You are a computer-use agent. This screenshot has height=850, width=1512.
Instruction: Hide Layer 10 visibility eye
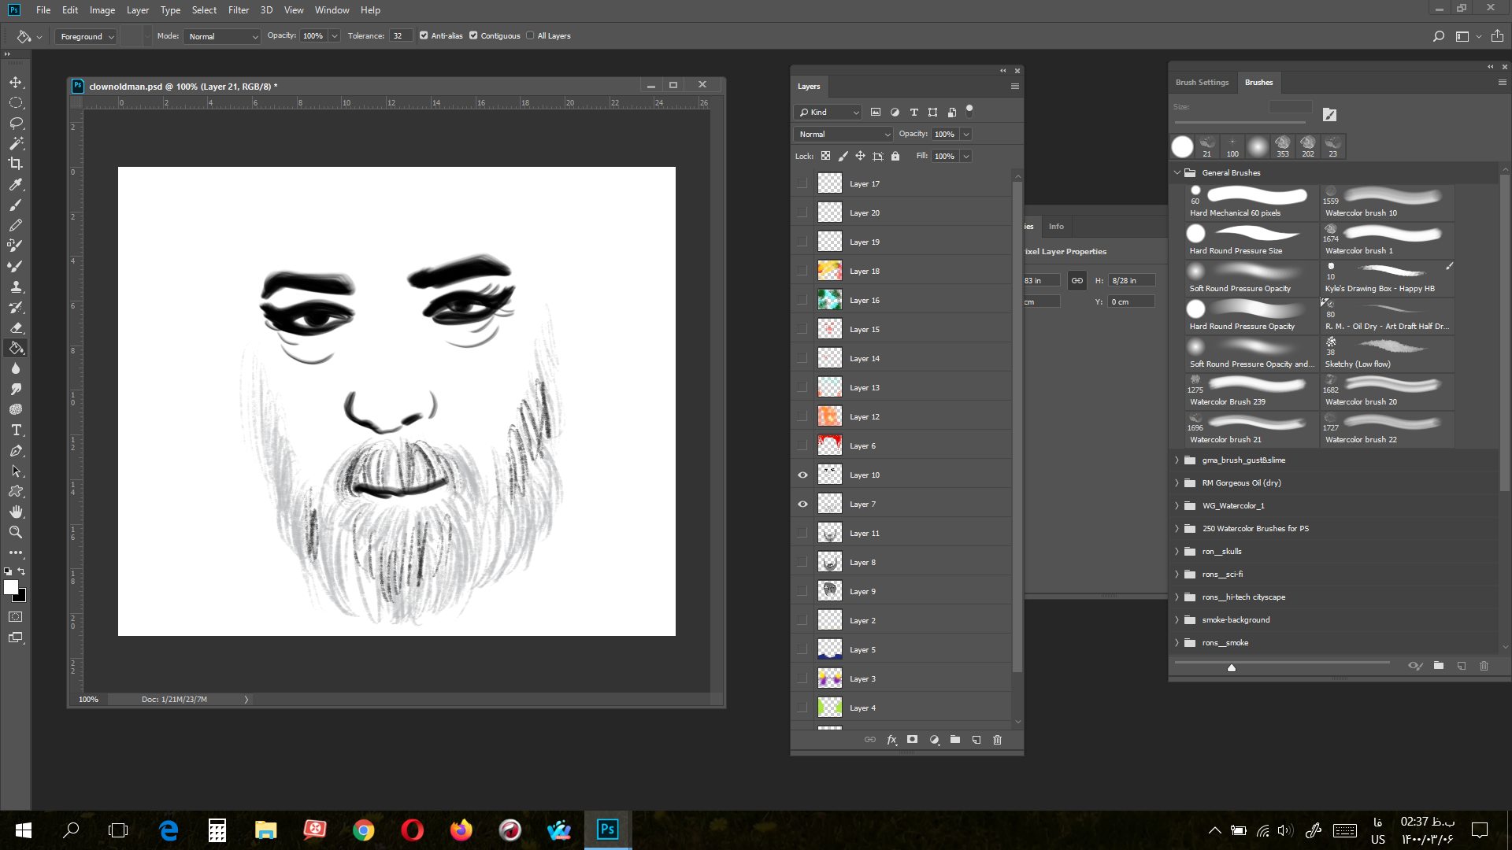802,475
